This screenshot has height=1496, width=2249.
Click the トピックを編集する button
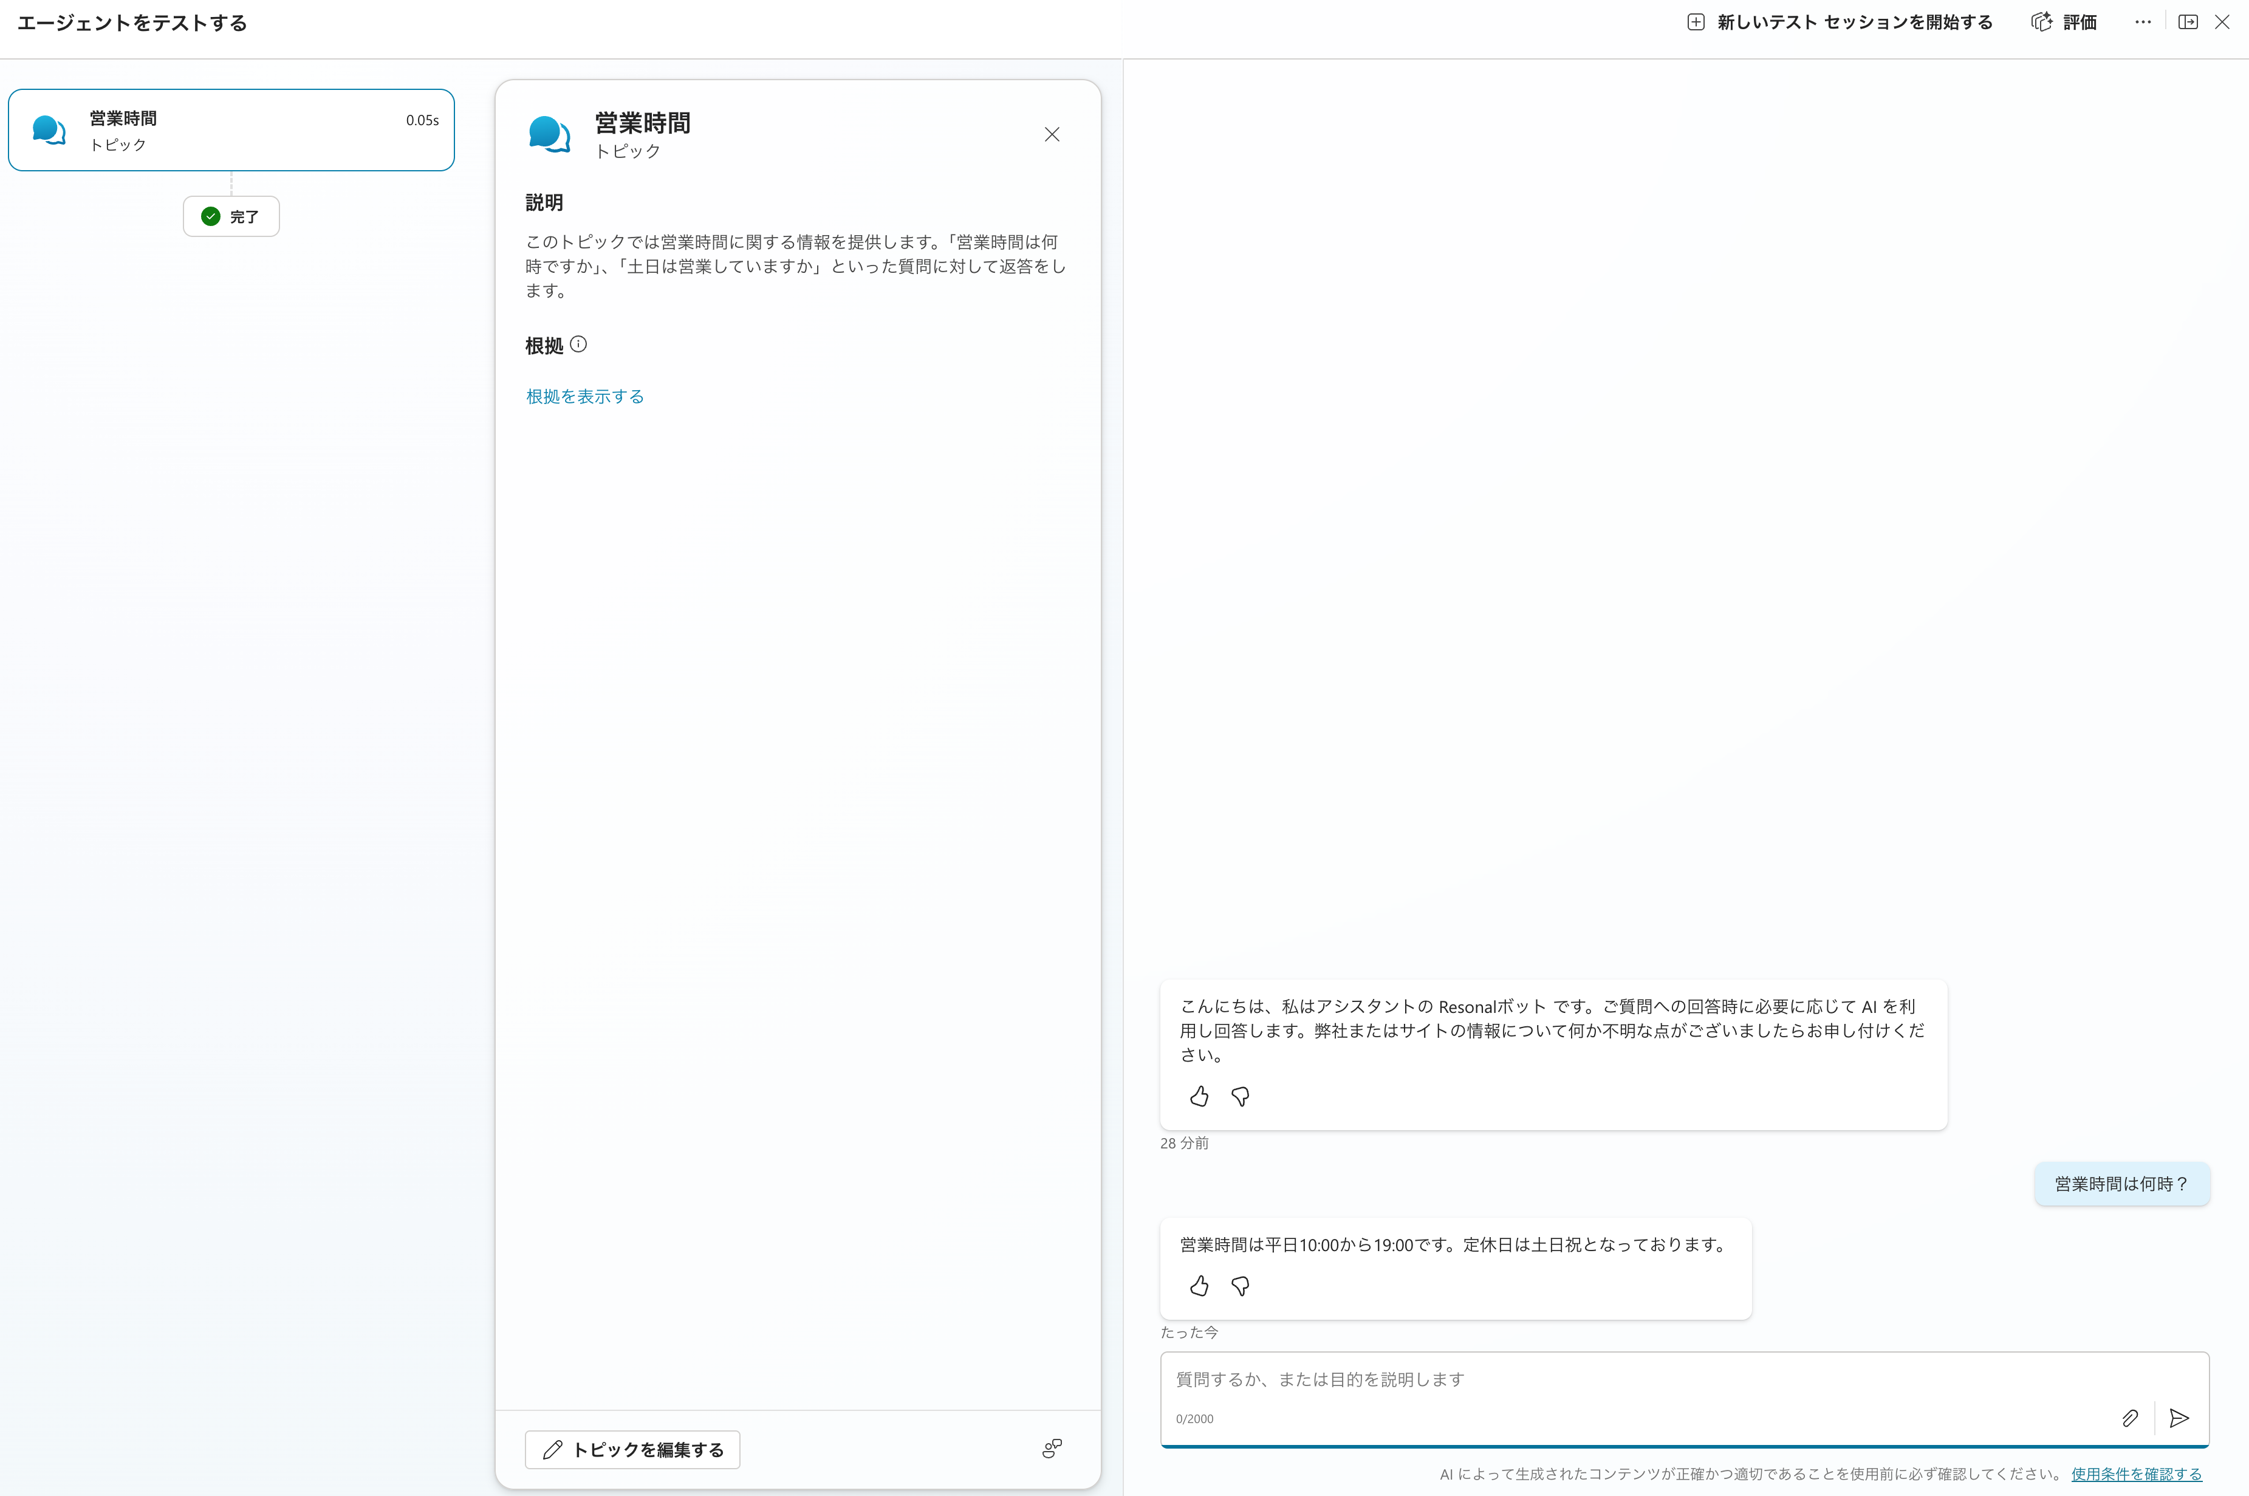pyautogui.click(x=632, y=1449)
